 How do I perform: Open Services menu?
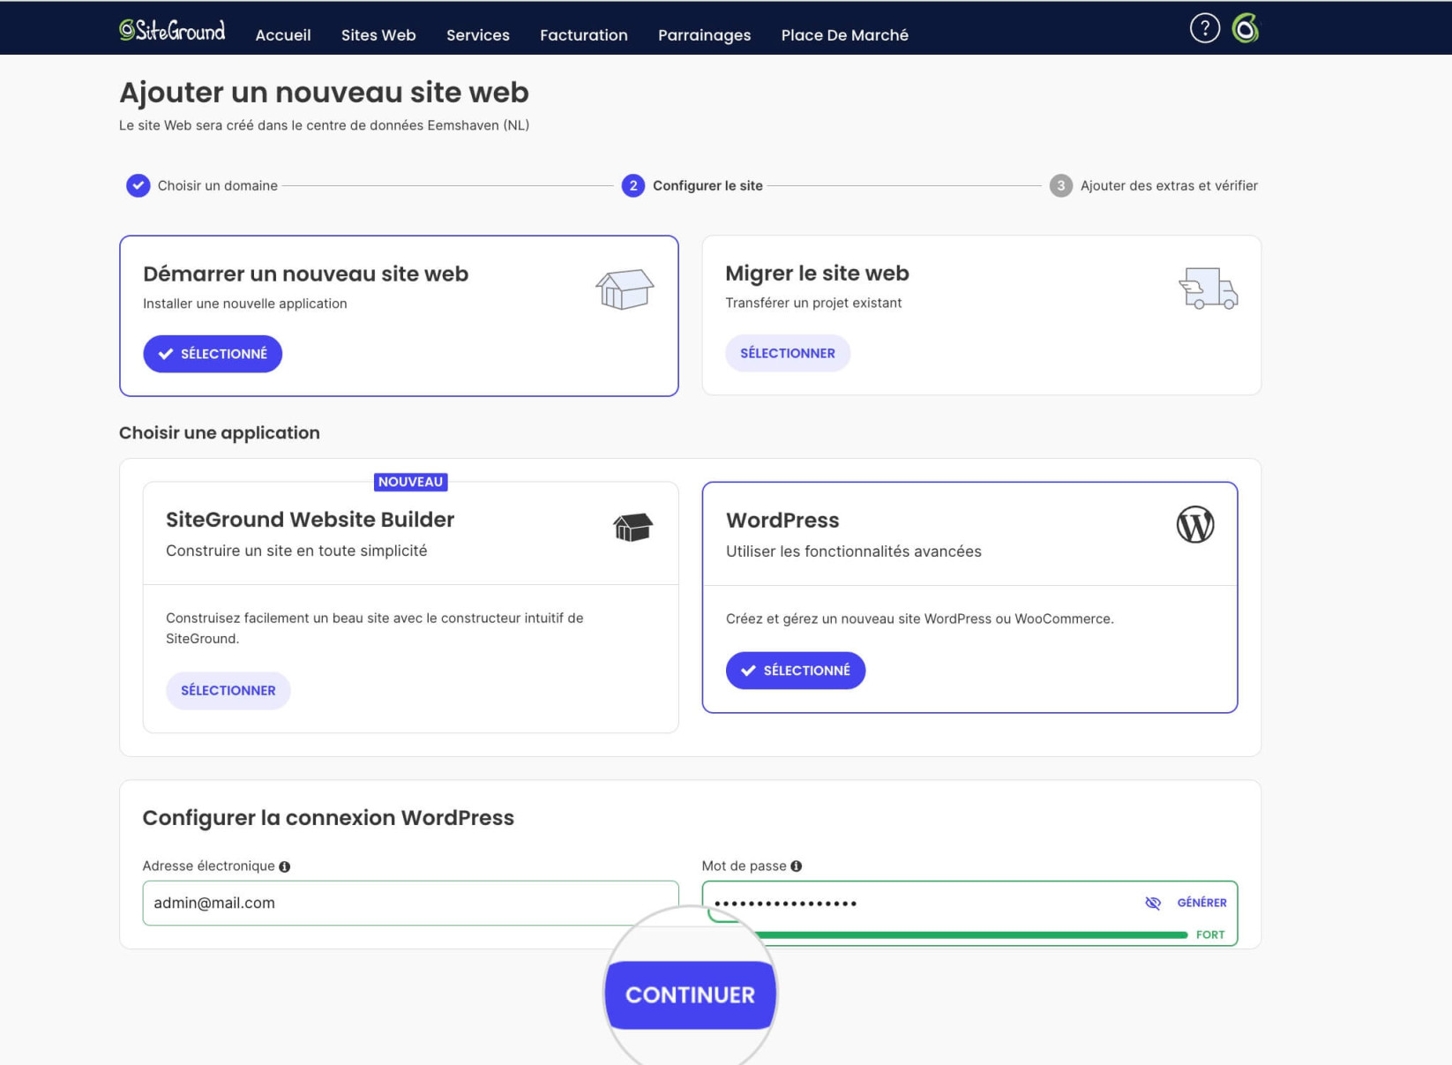478,35
